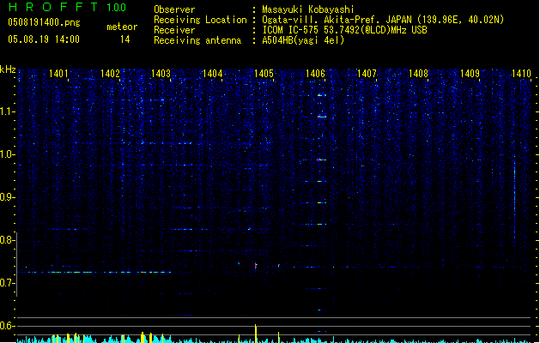Click the 0.6 frequency axis label
Image resolution: width=540 pixels, height=343 pixels.
click(x=8, y=326)
